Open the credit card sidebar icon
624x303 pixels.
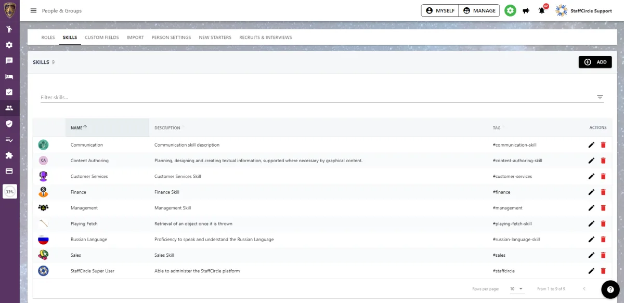tap(9, 171)
